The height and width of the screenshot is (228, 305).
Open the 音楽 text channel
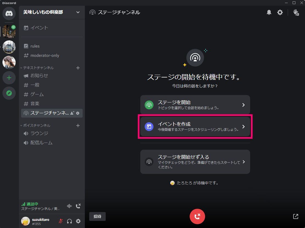pos(52,104)
